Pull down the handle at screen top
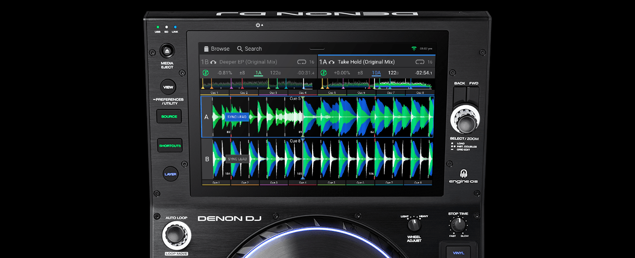Image resolution: width=635 pixels, height=258 pixels. pos(317,49)
